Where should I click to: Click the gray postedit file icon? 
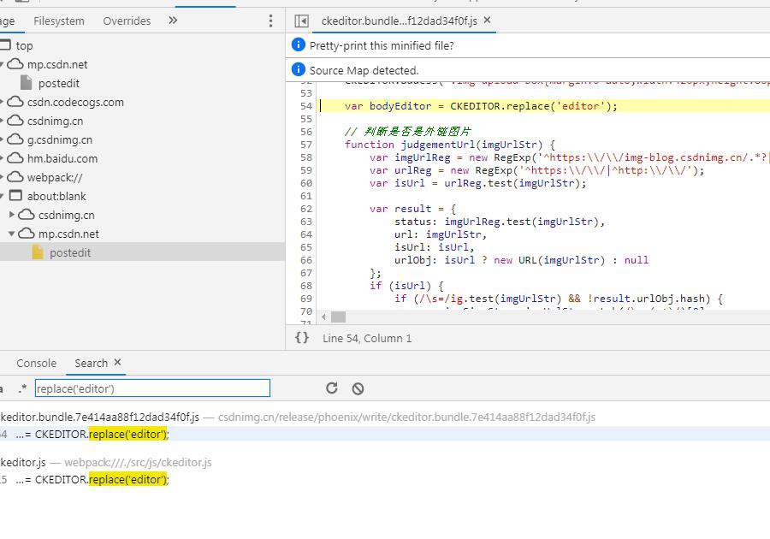coord(27,82)
